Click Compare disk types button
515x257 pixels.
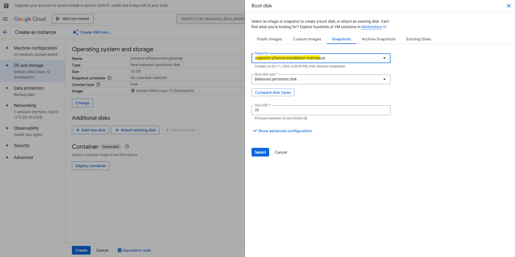pos(273,92)
